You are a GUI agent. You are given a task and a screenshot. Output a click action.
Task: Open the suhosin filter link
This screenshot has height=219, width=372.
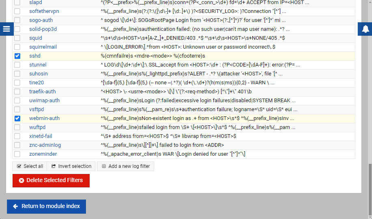pos(39,74)
